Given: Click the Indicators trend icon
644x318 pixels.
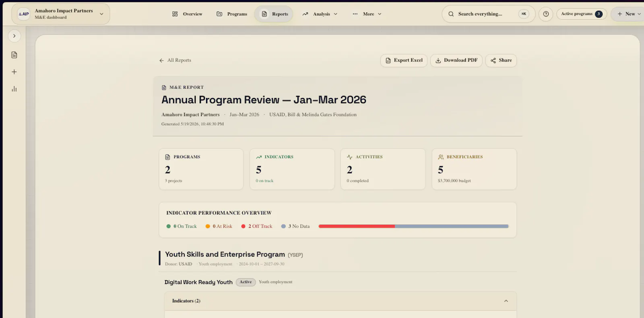Looking at the screenshot, I should click(259, 157).
